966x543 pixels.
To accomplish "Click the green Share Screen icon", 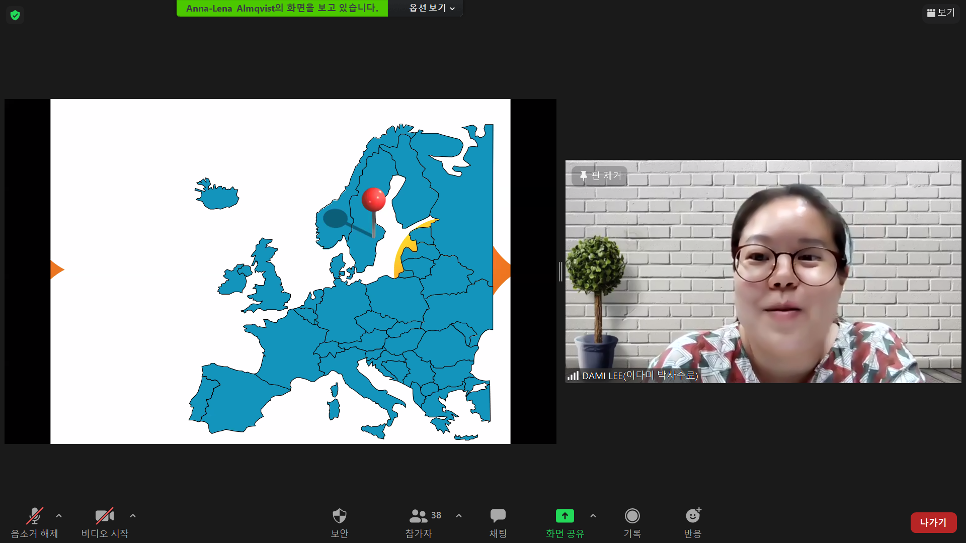I will (x=565, y=516).
